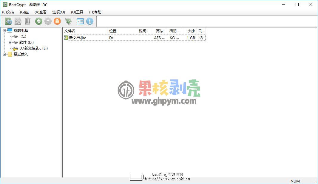Select 软件 (D:) in the tree
The height and width of the screenshot is (184, 318).
[27, 42]
